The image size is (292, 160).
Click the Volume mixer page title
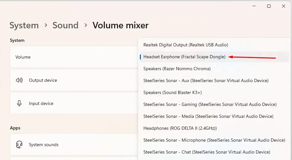coord(121,25)
